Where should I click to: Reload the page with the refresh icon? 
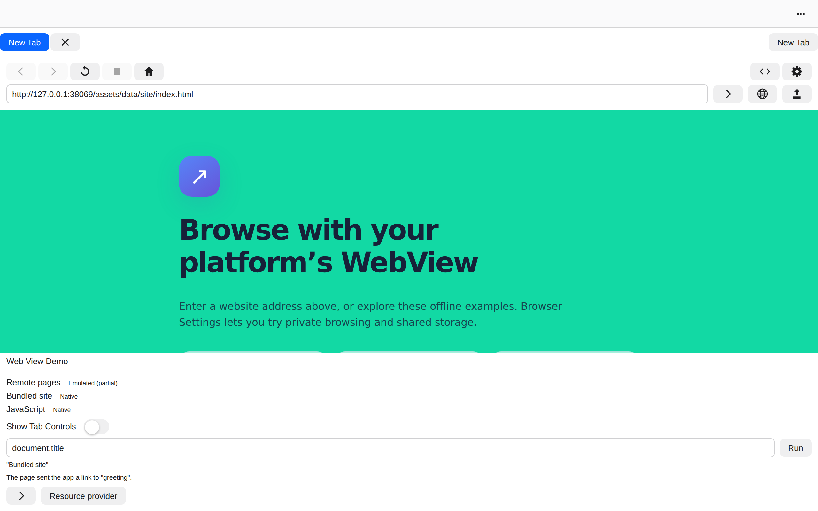[85, 71]
